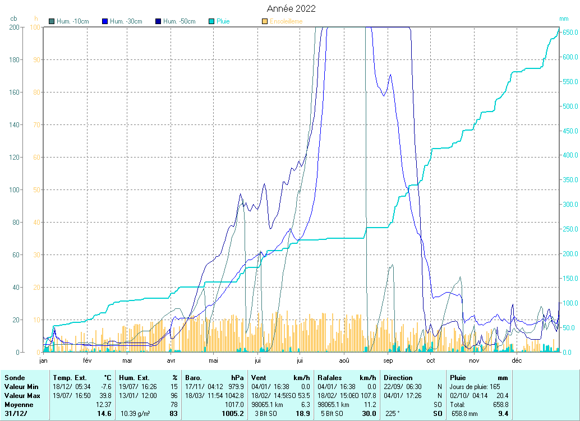Image resolution: width=580 pixels, height=421 pixels.
Task: Click the Hum. -50cm legend color square
Action: coord(158,21)
